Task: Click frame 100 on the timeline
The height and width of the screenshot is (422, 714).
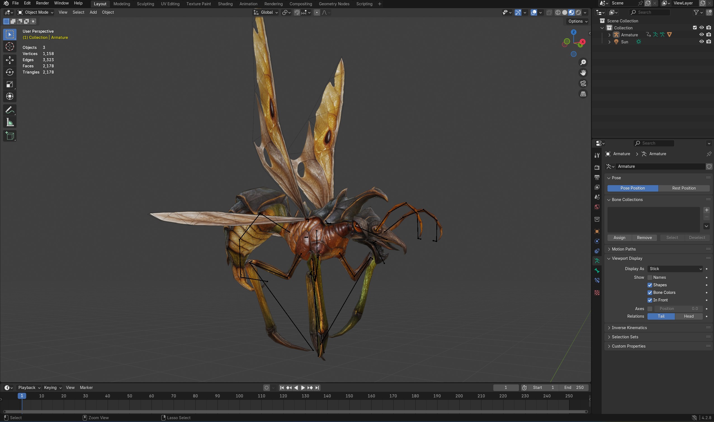Action: click(x=239, y=396)
